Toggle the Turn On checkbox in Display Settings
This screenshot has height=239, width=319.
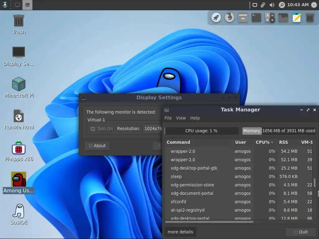(93, 129)
